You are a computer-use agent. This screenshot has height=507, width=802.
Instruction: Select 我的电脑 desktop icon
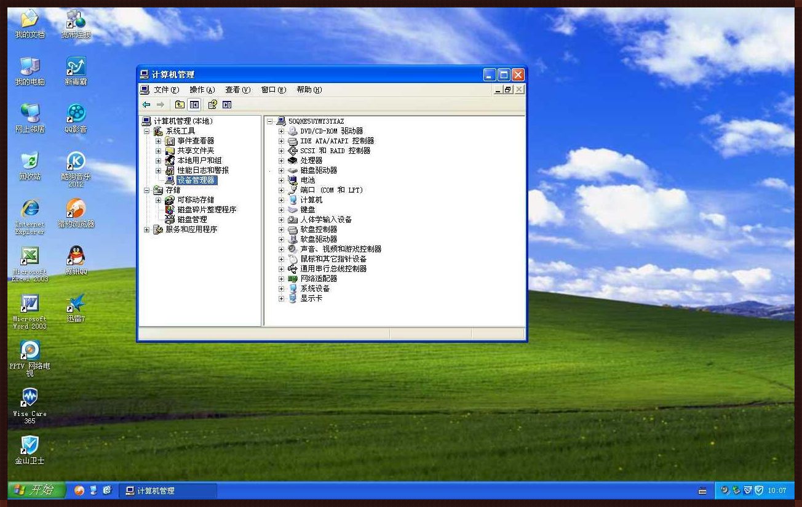30,71
